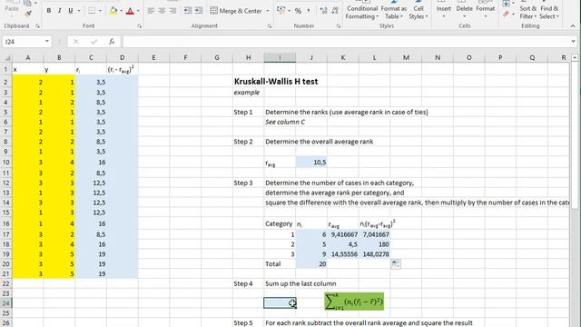The height and width of the screenshot is (327, 581).
Task: Open Insert Function dialog via fx
Action: coord(112,42)
